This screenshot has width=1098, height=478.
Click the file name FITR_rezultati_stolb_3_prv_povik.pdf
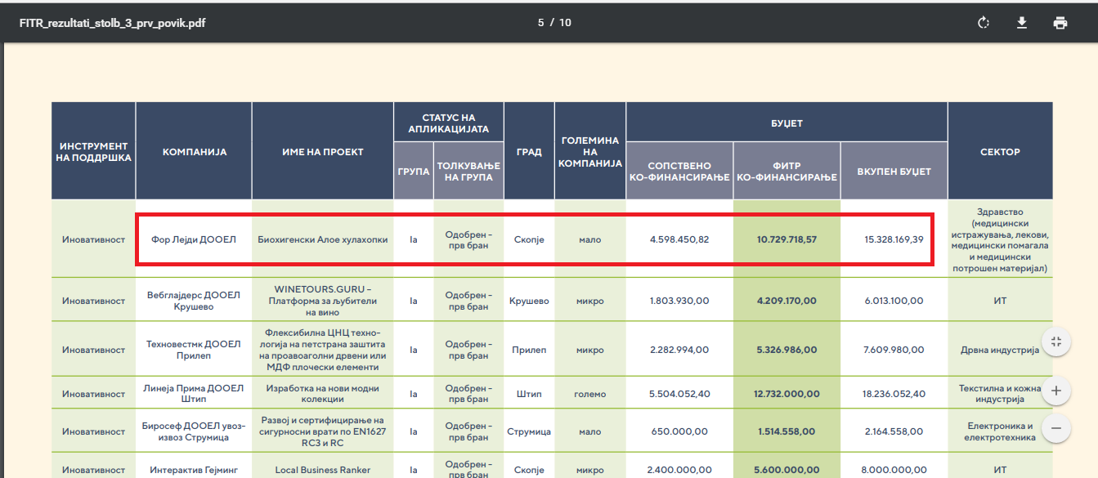pos(112,23)
